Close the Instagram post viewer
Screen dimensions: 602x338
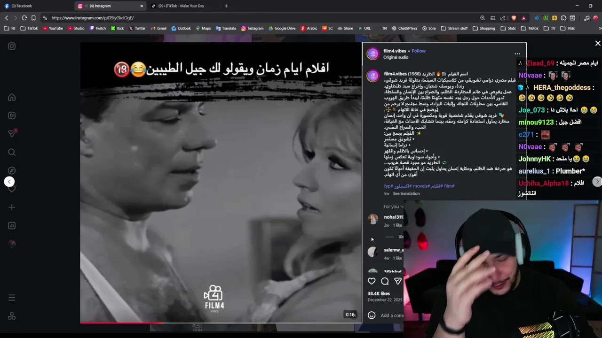pos(598,43)
